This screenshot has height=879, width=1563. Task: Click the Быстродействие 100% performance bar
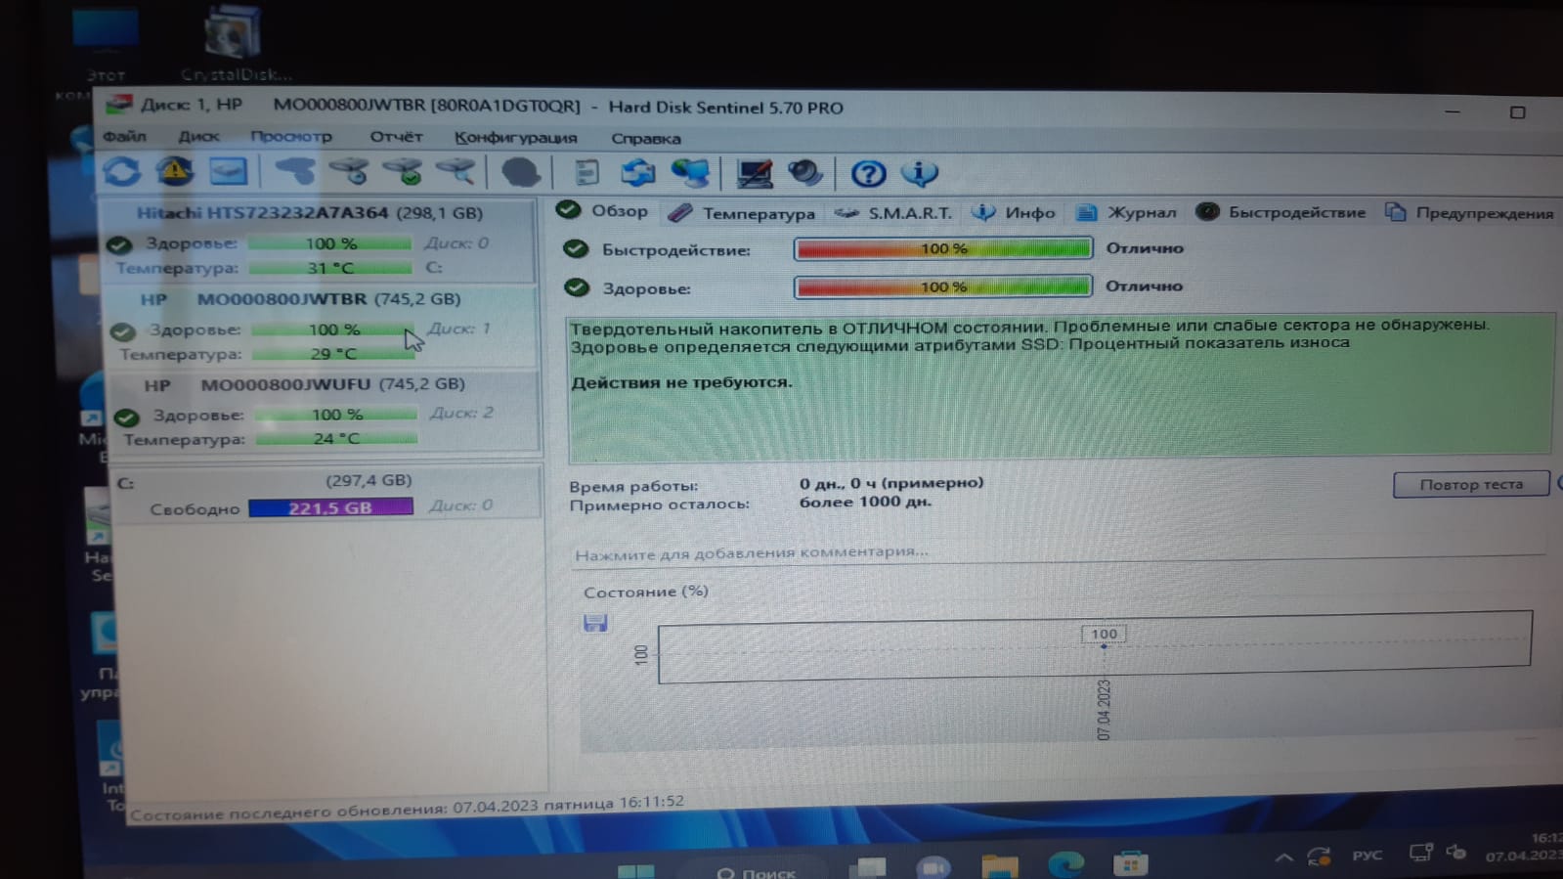943,248
